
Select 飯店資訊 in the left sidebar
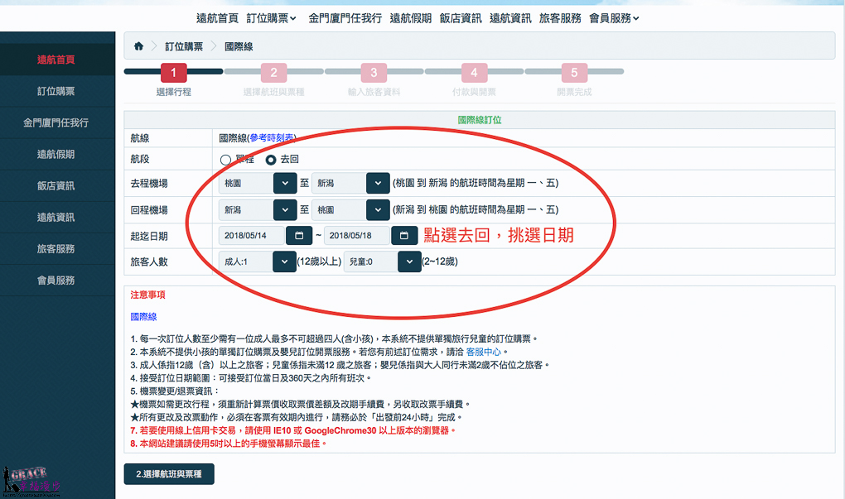point(56,185)
